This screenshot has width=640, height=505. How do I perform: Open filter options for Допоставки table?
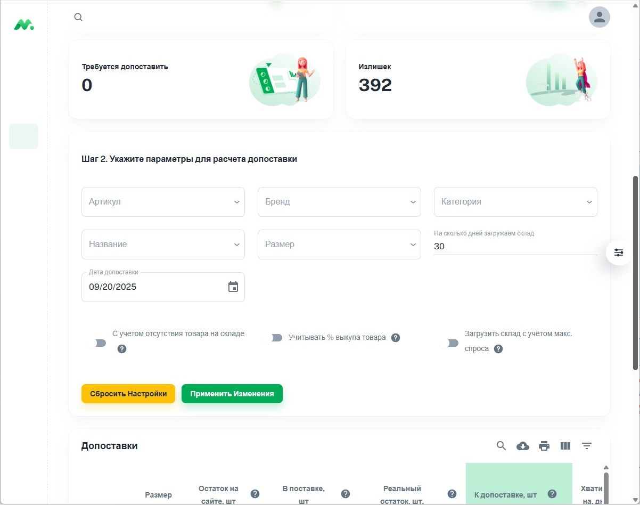(x=587, y=446)
